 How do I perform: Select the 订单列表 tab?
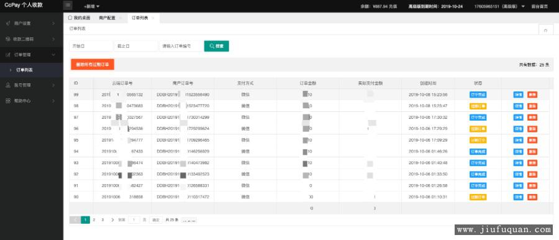pos(140,18)
